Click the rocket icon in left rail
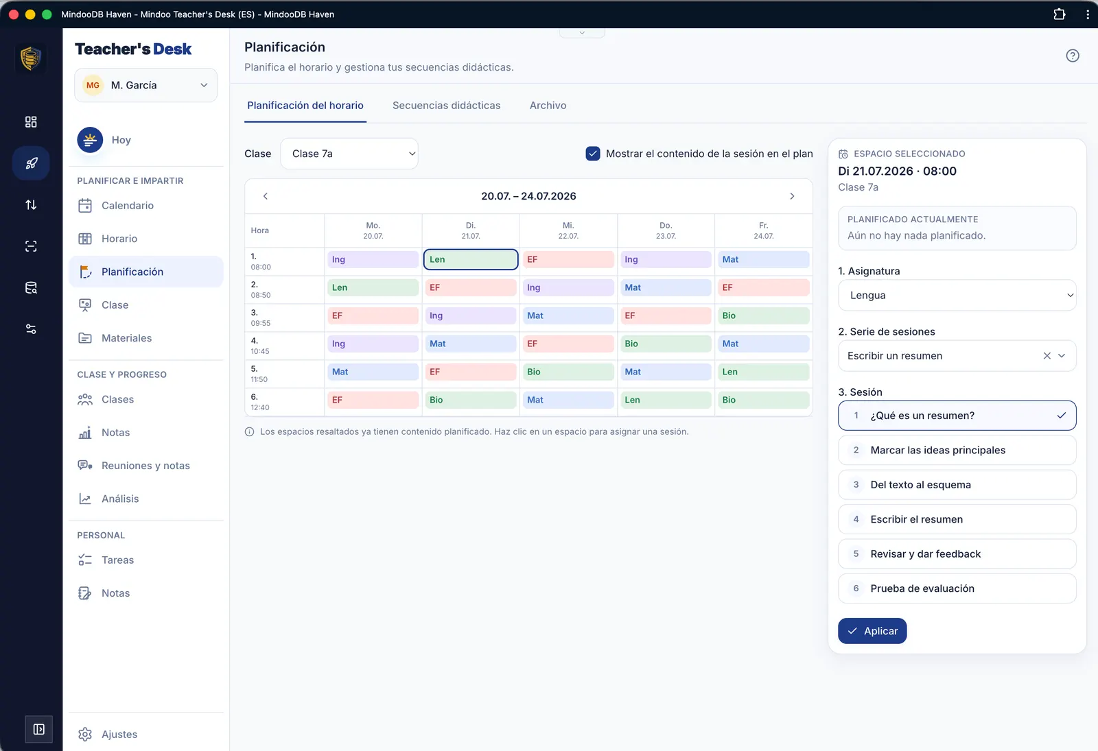1098x751 pixels. pyautogui.click(x=31, y=163)
